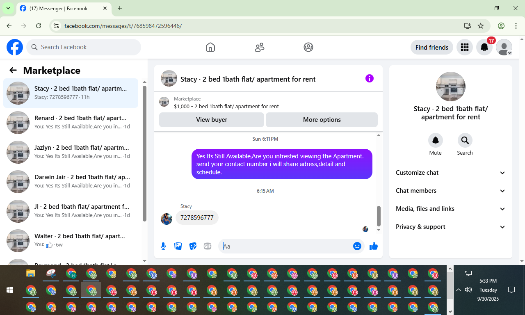Open Jazlyn's conversation in the list

click(71, 152)
